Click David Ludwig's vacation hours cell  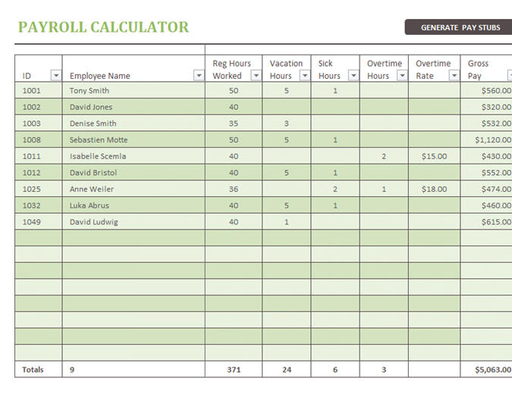tap(286, 222)
